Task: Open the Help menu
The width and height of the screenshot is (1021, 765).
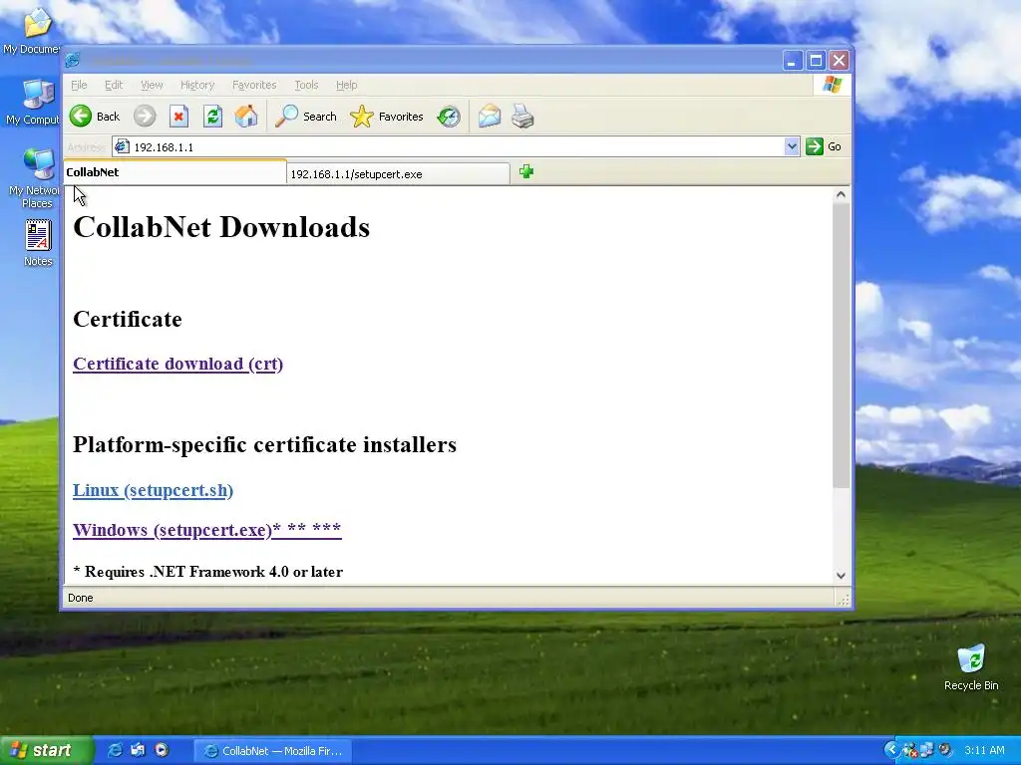Action: 346,85
